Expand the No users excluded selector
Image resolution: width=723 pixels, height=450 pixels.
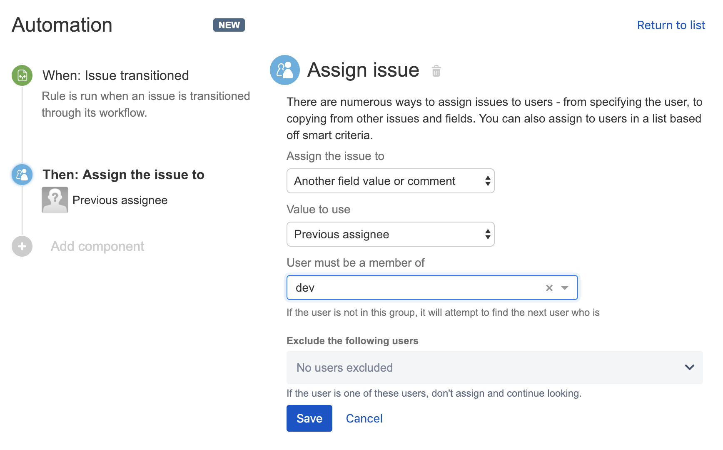(494, 367)
